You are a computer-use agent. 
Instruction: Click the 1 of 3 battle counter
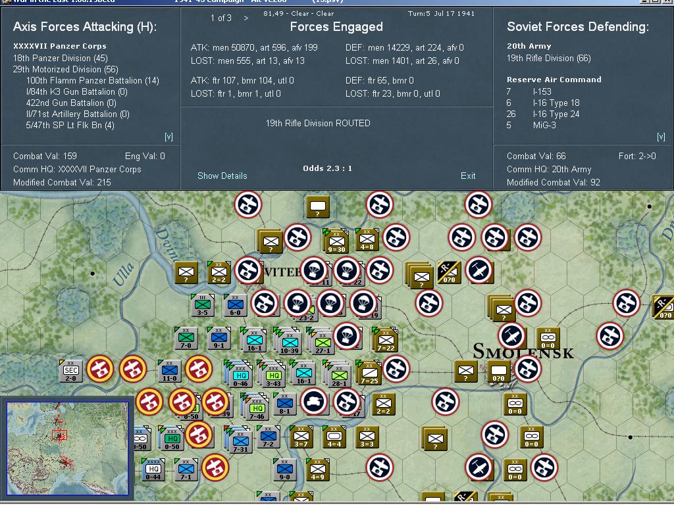coord(221,18)
